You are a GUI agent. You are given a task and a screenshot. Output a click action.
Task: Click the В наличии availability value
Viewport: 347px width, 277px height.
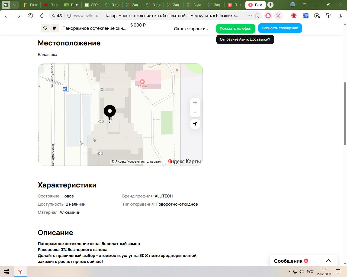76,204
